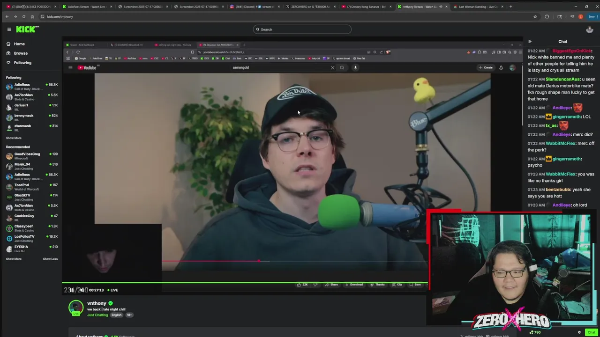Open YouTube notifications bell

(501, 67)
